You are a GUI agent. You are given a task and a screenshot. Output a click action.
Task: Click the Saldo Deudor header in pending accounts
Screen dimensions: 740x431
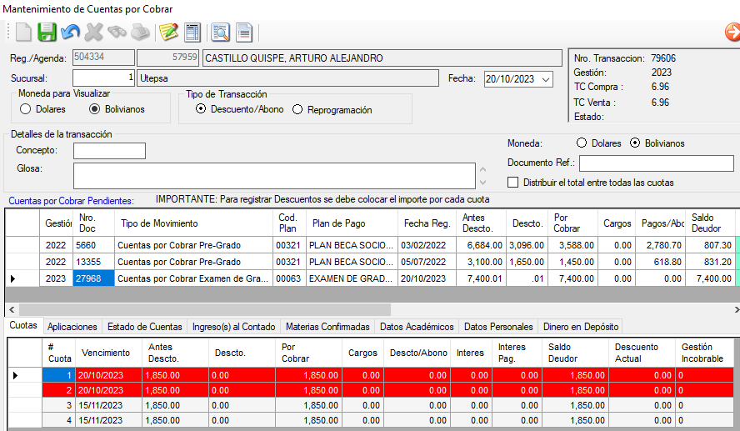[x=710, y=223]
